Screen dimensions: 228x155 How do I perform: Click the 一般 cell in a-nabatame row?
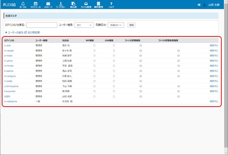click(38, 101)
